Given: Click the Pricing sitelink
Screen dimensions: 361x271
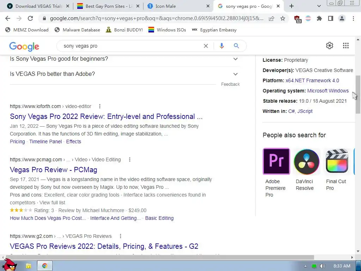Looking at the screenshot, I should [17, 141].
